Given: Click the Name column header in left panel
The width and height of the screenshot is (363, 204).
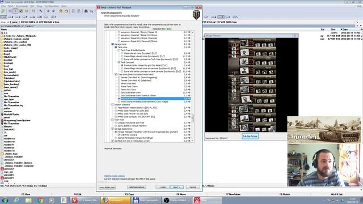Looking at the screenshot, I should pyautogui.click(x=4, y=29).
